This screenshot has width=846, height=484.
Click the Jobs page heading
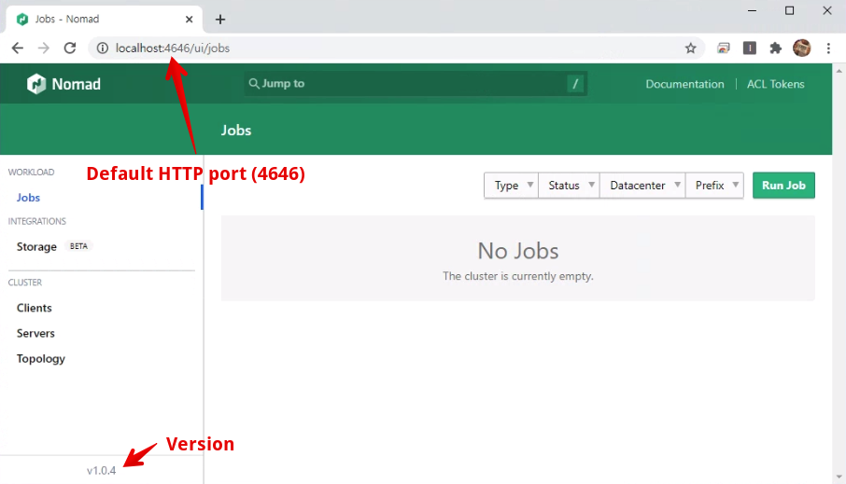236,131
